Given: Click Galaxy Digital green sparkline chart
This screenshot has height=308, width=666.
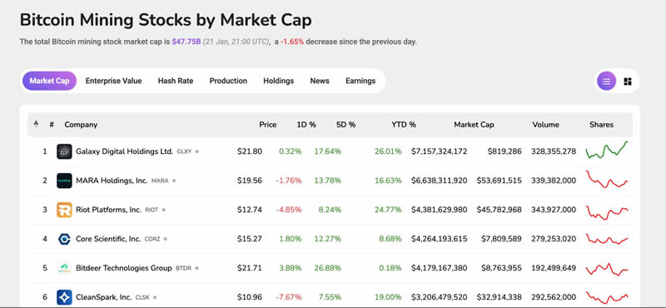Looking at the screenshot, I should [x=607, y=151].
